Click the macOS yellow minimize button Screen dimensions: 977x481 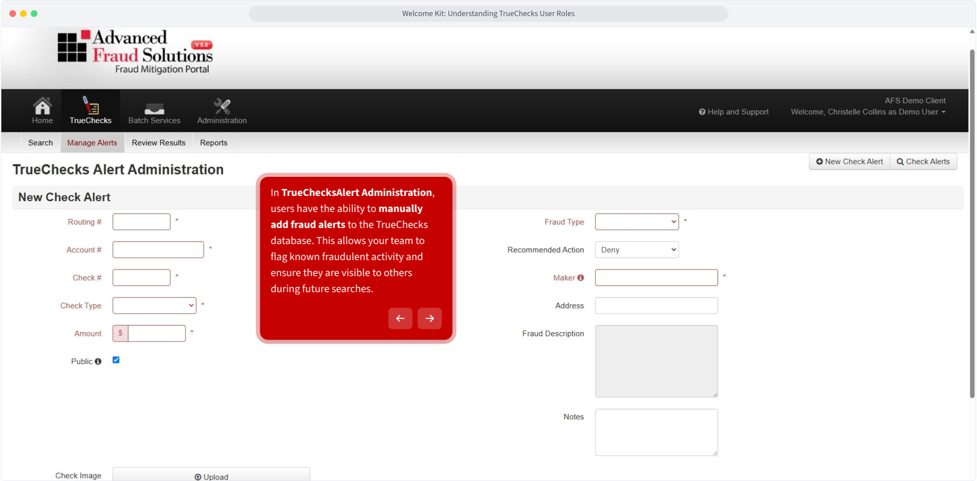point(23,13)
